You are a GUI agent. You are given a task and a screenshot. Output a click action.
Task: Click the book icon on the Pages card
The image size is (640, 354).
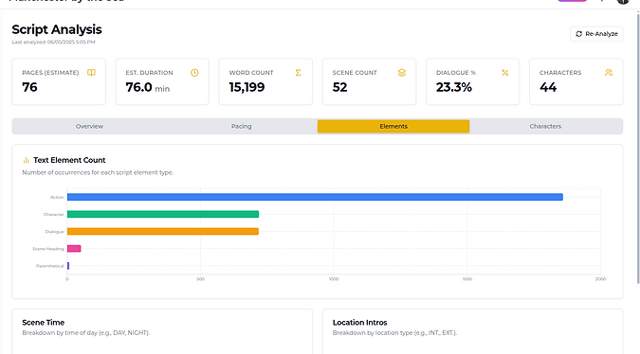coord(91,73)
